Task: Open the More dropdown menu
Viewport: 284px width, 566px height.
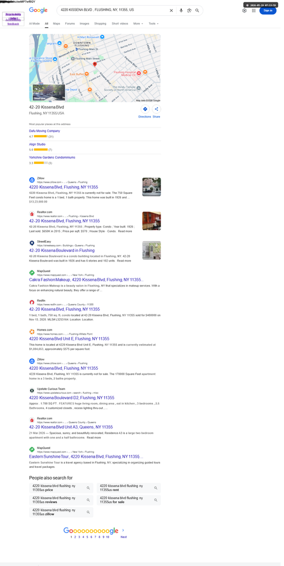Action: [x=138, y=23]
